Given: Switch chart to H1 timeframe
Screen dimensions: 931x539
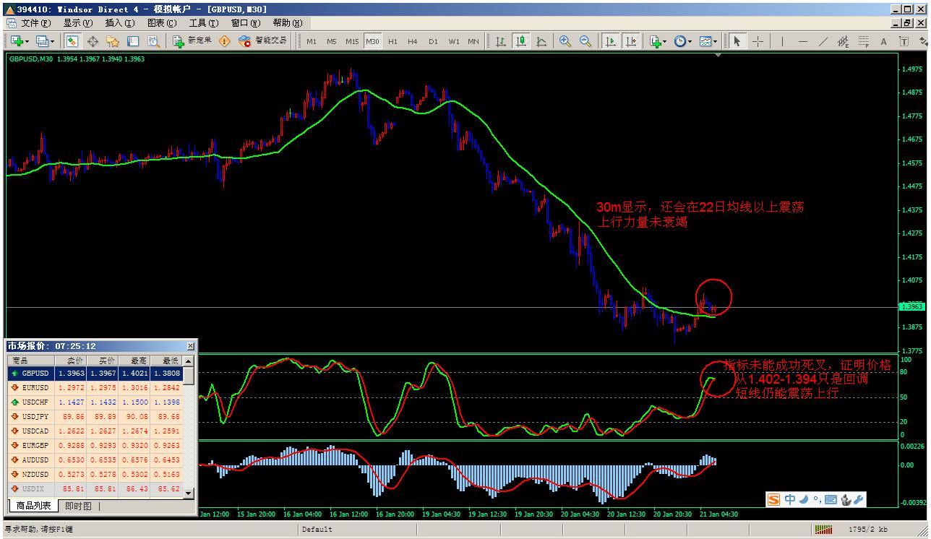Looking at the screenshot, I should click(x=392, y=41).
